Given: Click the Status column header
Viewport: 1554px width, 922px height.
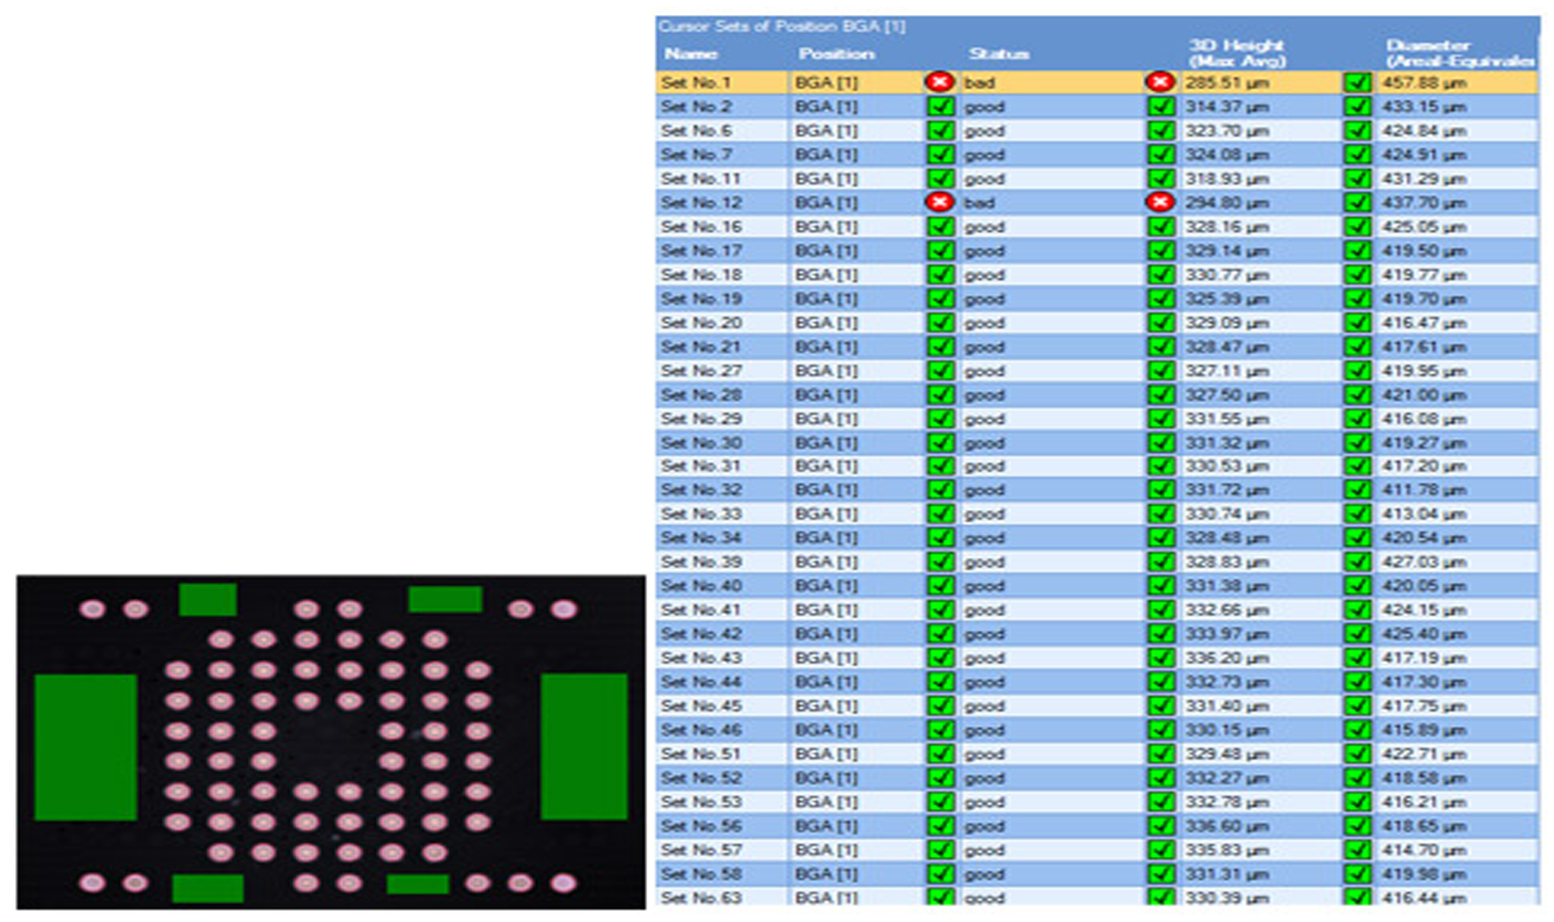Looking at the screenshot, I should (x=998, y=54).
